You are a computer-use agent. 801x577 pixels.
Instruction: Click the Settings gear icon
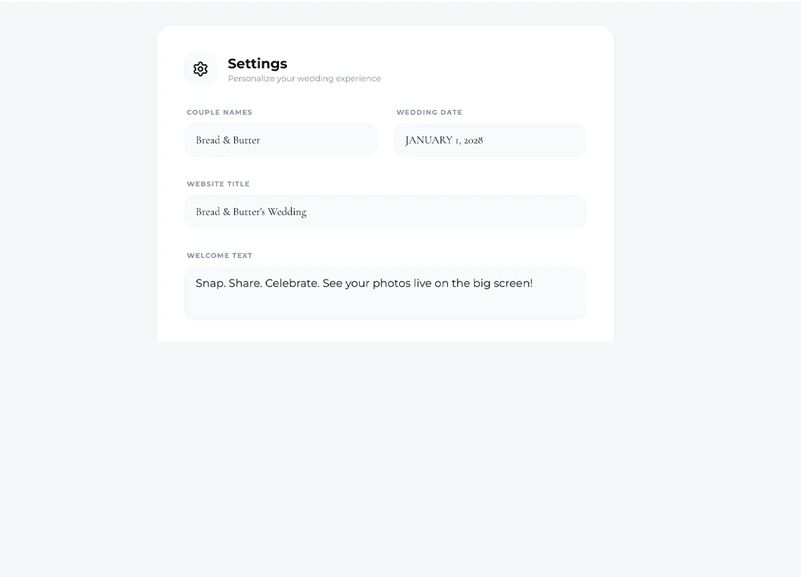coord(200,69)
